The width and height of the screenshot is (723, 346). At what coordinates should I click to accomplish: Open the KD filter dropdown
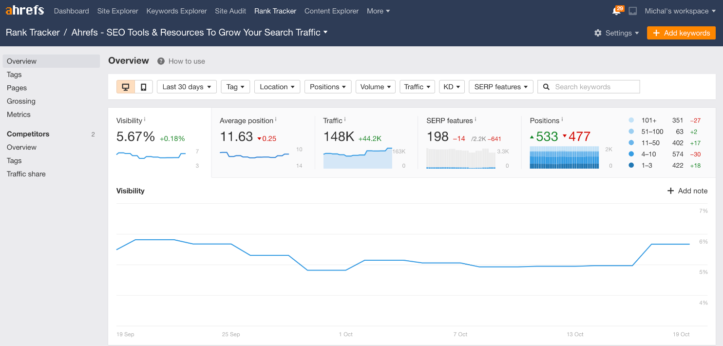click(x=452, y=87)
